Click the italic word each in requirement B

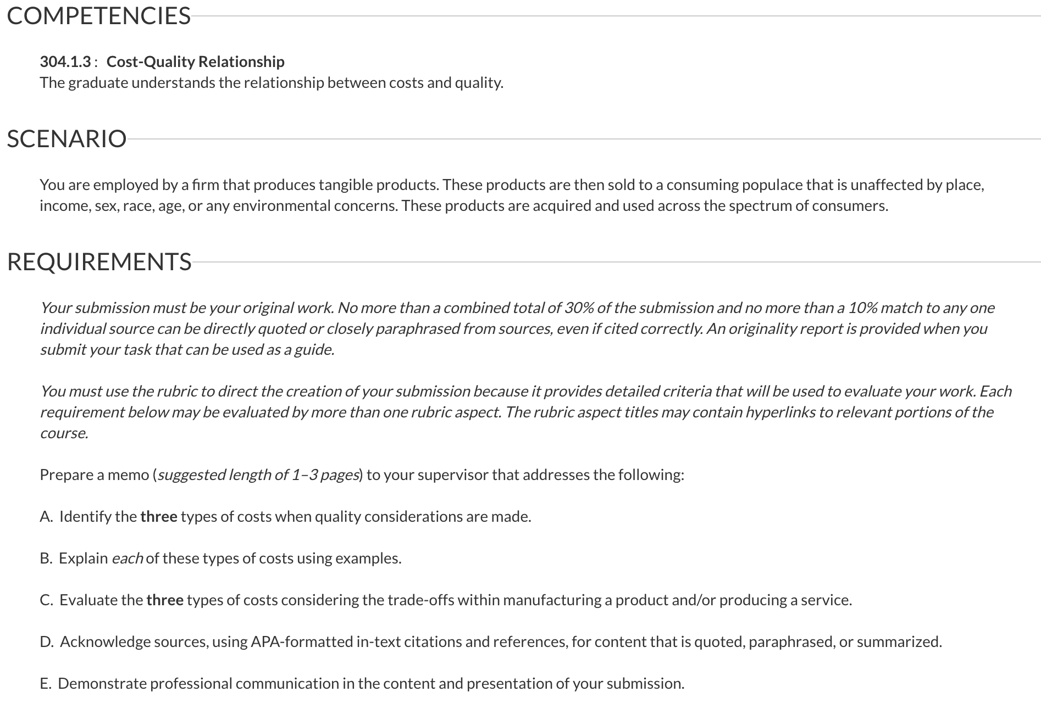pos(128,558)
